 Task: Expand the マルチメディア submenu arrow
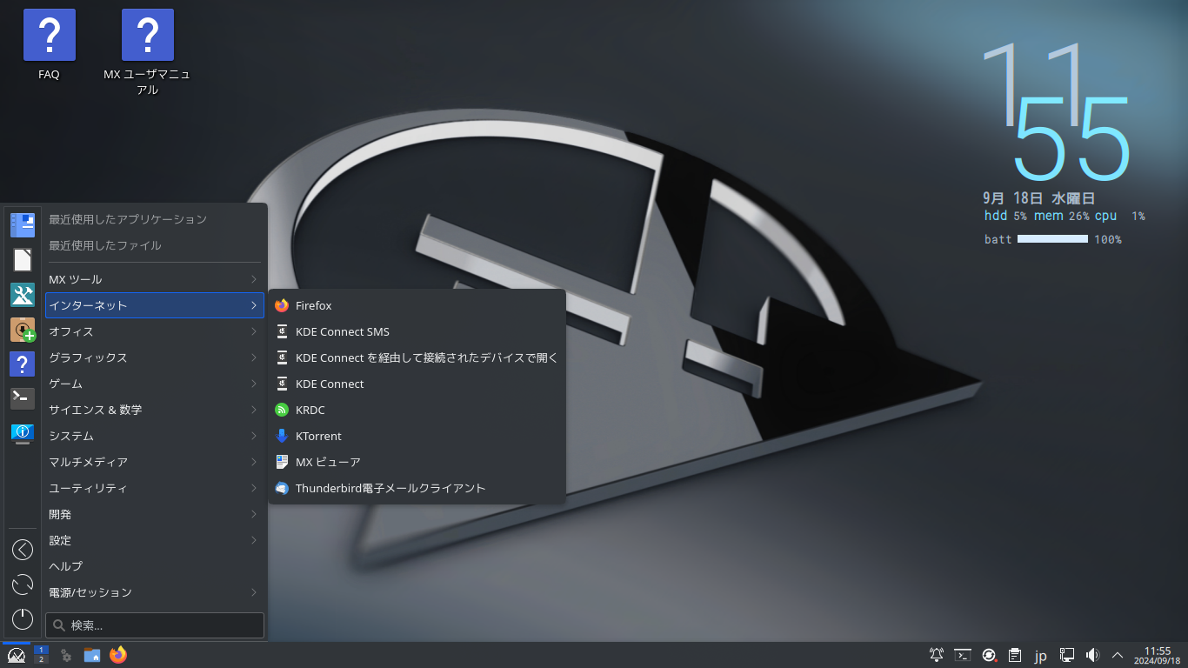click(x=253, y=462)
